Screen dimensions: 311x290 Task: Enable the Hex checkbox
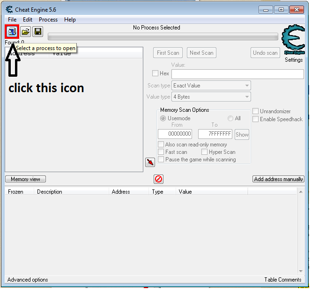click(x=155, y=73)
